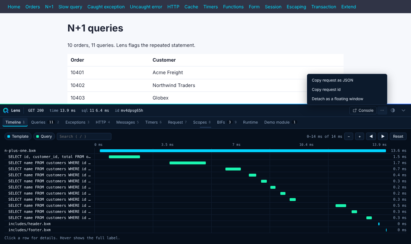Open the HTTP tab in Lens
411x244 pixels.
point(103,122)
